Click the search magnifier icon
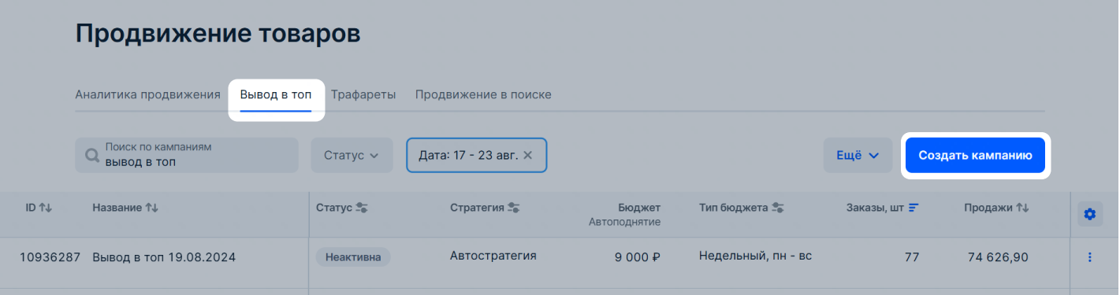Viewport: 1120px width, 295px height. click(x=91, y=155)
